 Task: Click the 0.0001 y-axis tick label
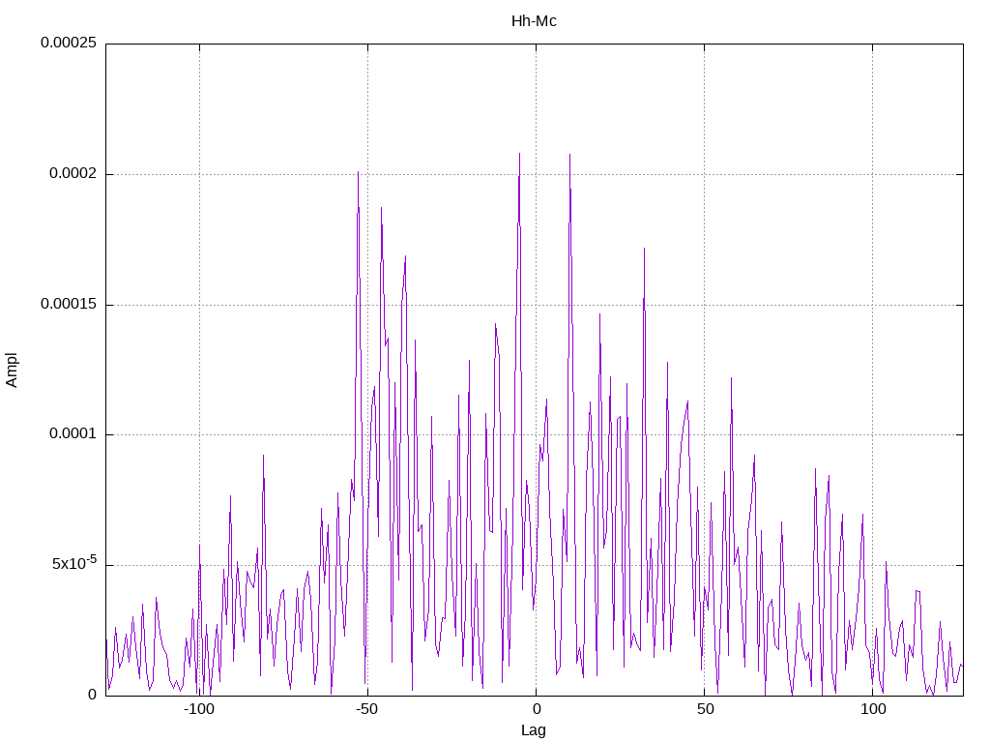point(73,434)
